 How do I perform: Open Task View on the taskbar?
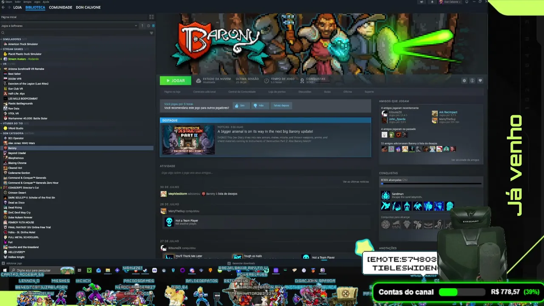[x=79, y=270]
